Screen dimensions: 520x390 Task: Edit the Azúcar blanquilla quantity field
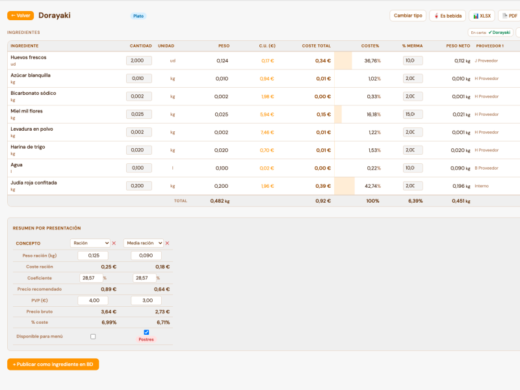coord(139,79)
